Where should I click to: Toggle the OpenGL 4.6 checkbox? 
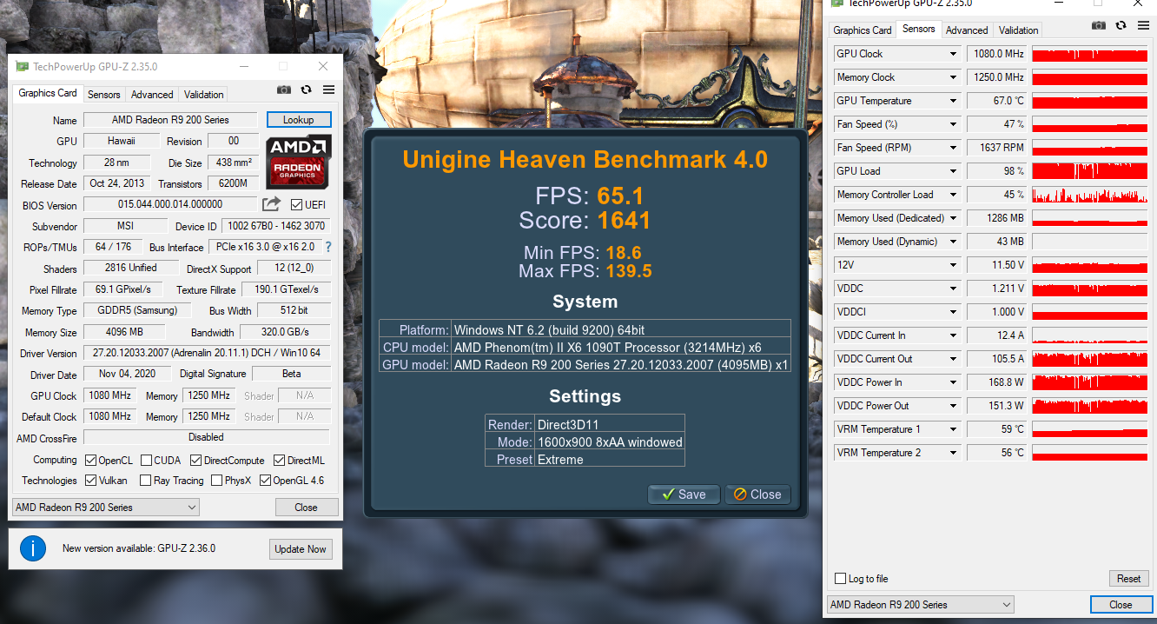click(x=266, y=480)
